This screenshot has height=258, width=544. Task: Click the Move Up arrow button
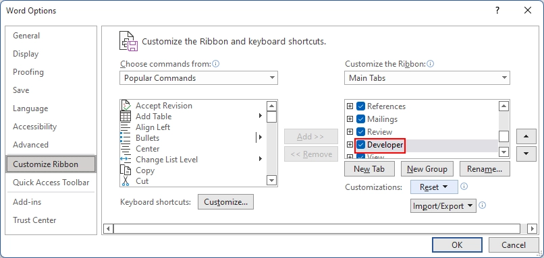[526, 136]
